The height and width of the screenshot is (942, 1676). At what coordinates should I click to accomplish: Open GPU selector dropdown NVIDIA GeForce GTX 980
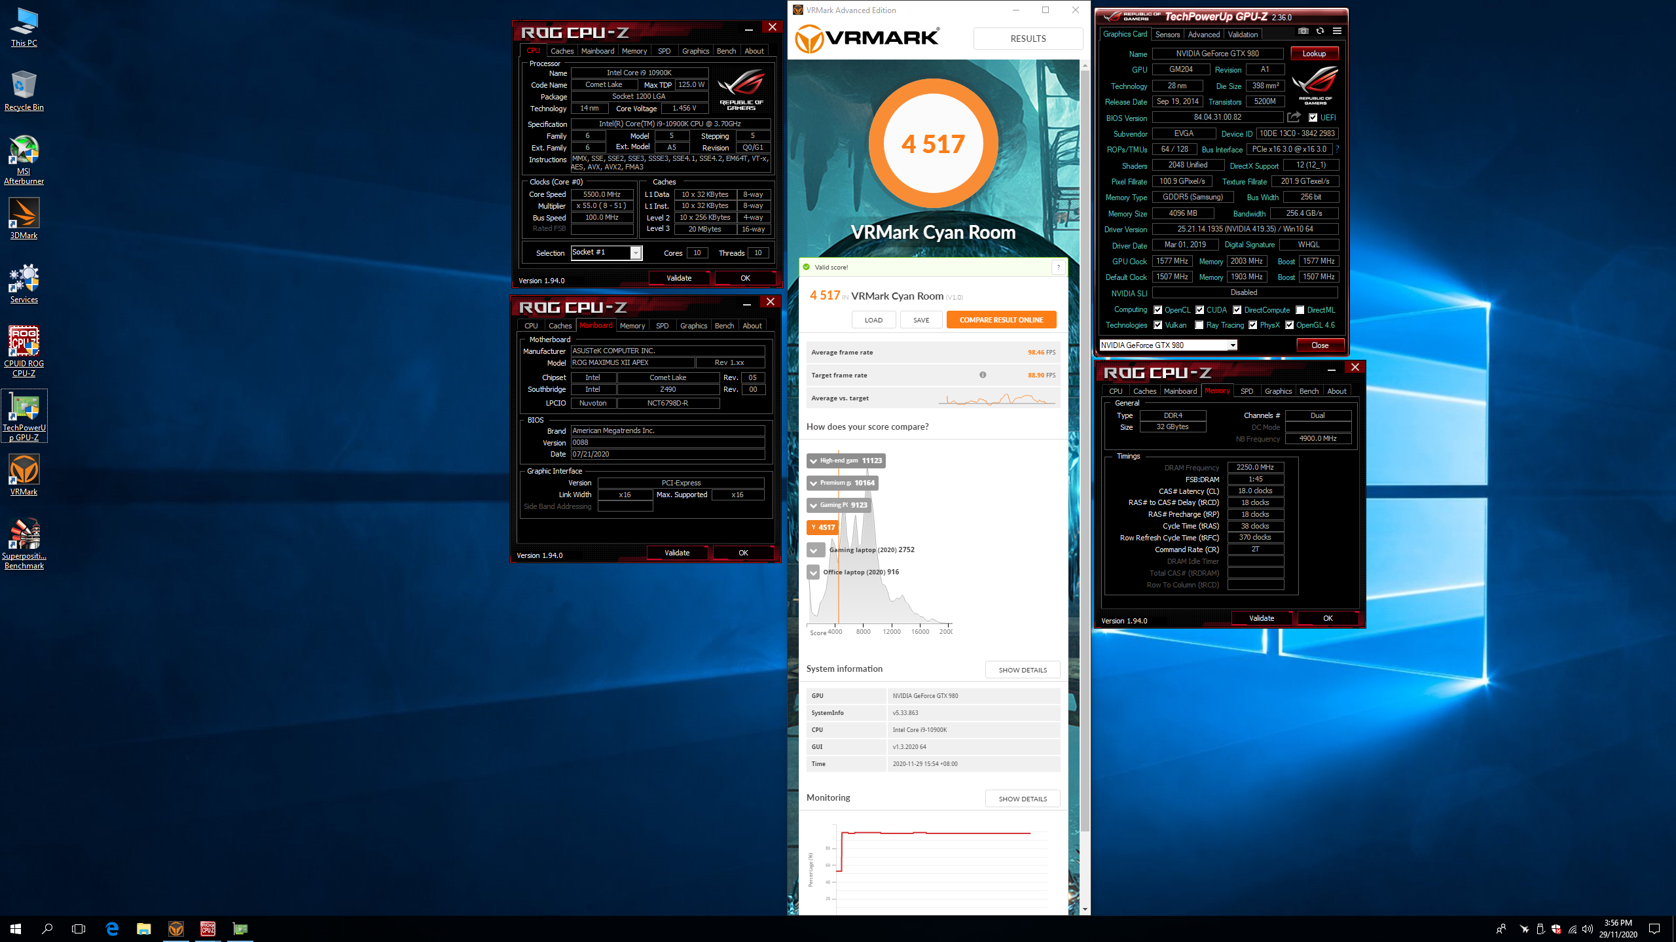tap(1168, 345)
